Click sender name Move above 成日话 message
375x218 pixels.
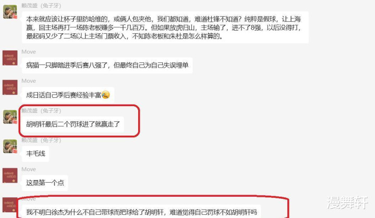coord(29,81)
